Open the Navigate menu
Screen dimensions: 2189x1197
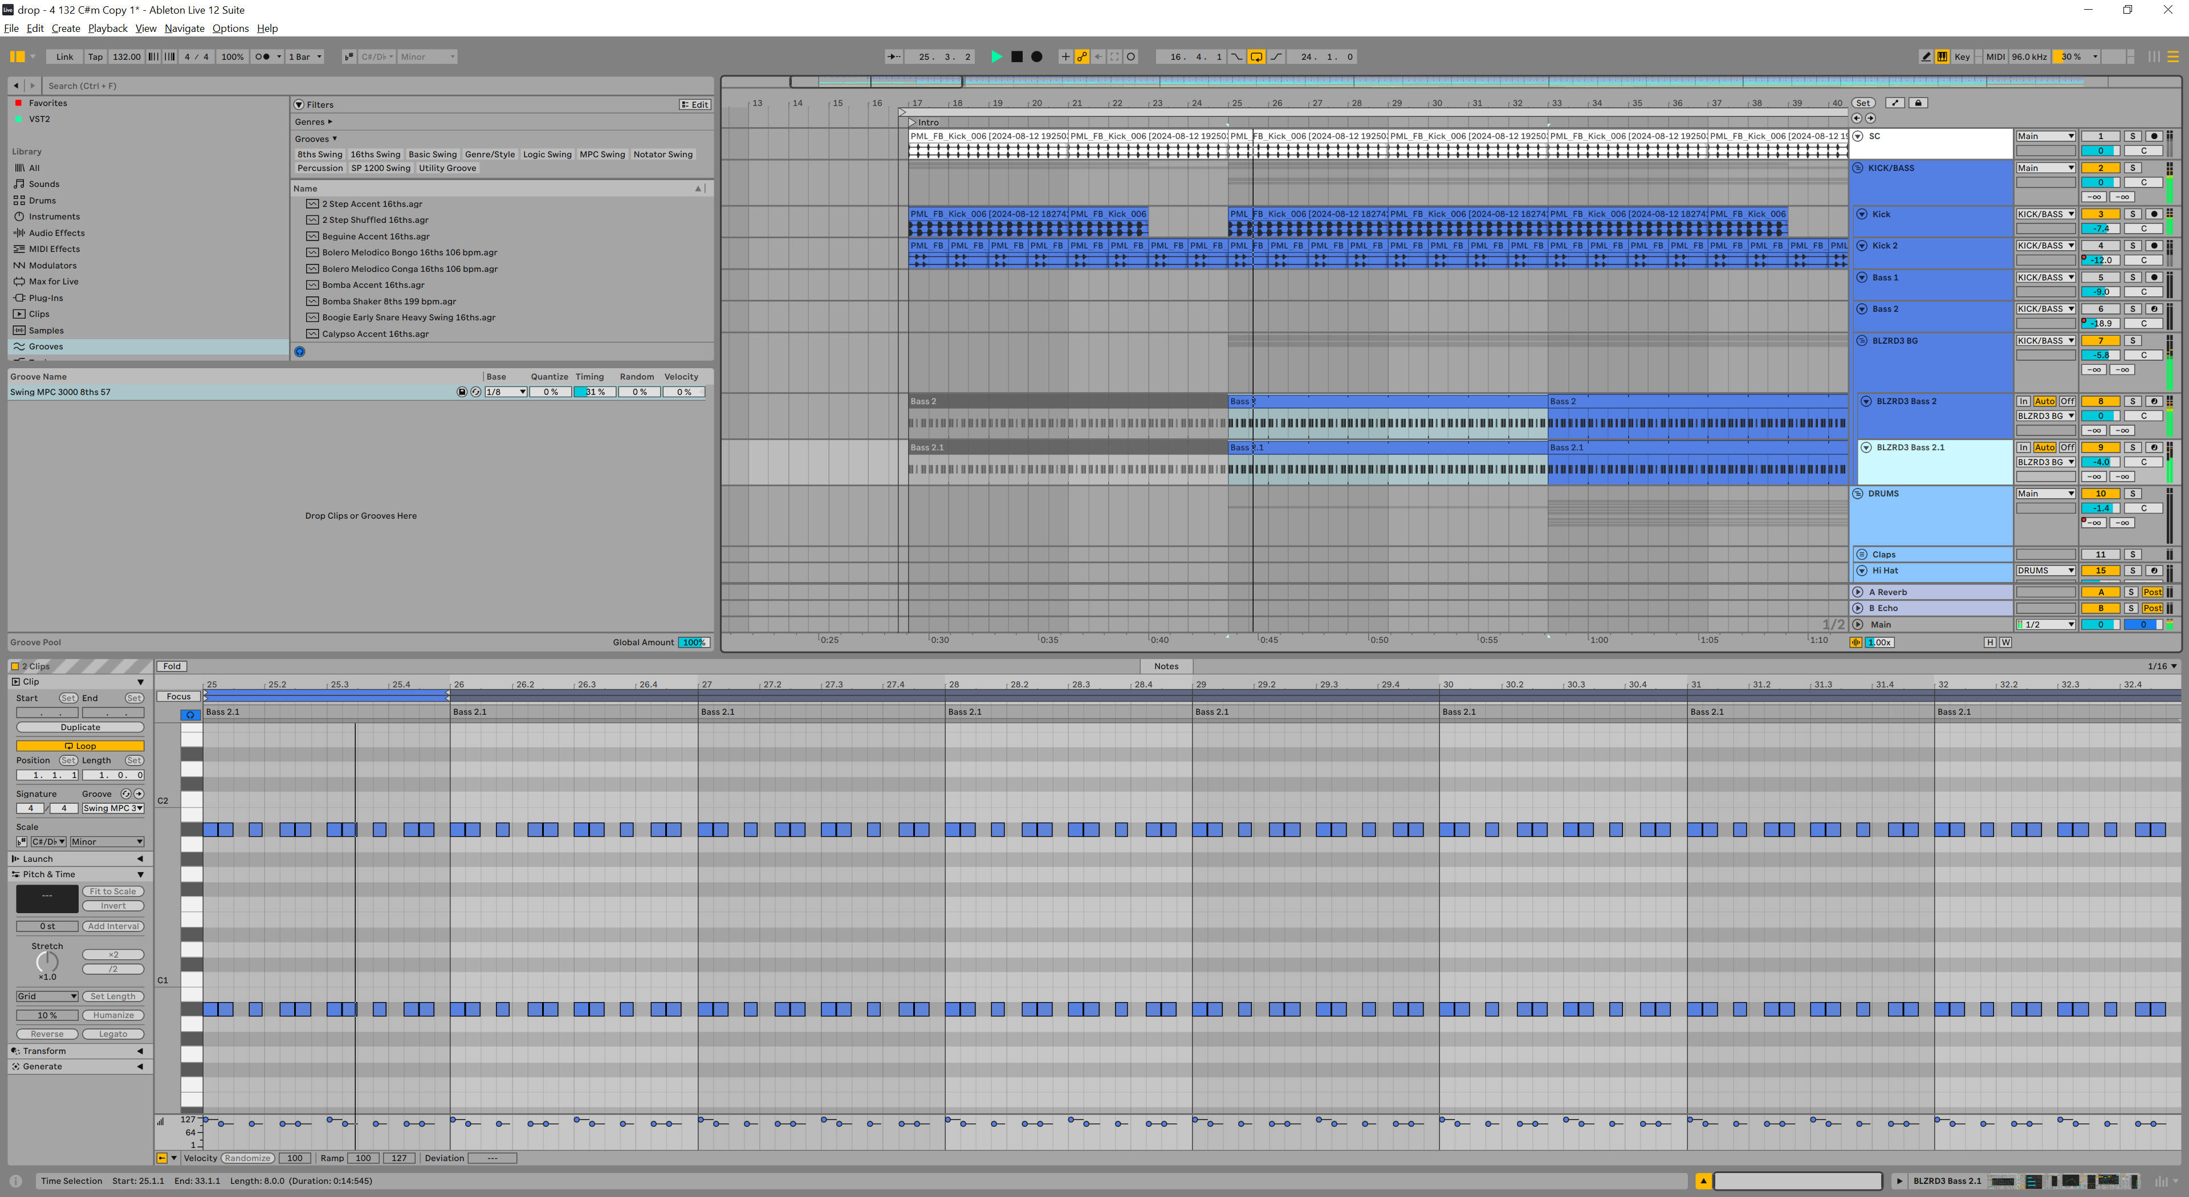pos(184,28)
